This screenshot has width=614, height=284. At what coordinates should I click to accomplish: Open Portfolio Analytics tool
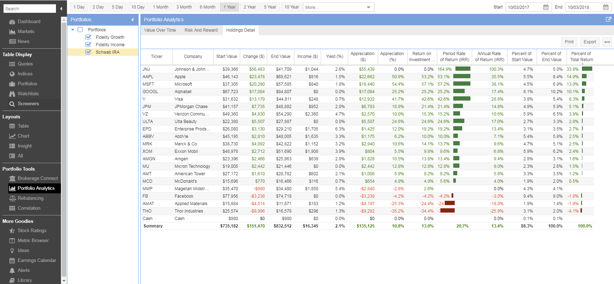[35, 188]
